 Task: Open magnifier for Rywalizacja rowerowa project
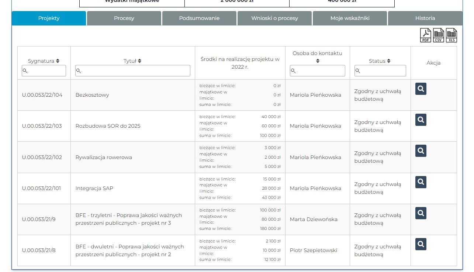[x=421, y=151]
